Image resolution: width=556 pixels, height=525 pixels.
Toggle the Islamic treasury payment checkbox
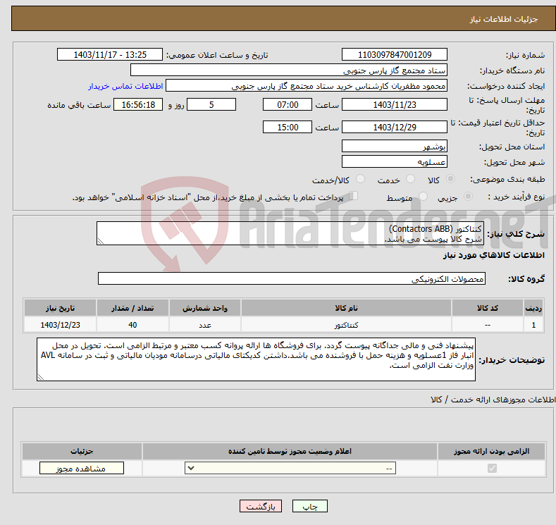[354, 196]
